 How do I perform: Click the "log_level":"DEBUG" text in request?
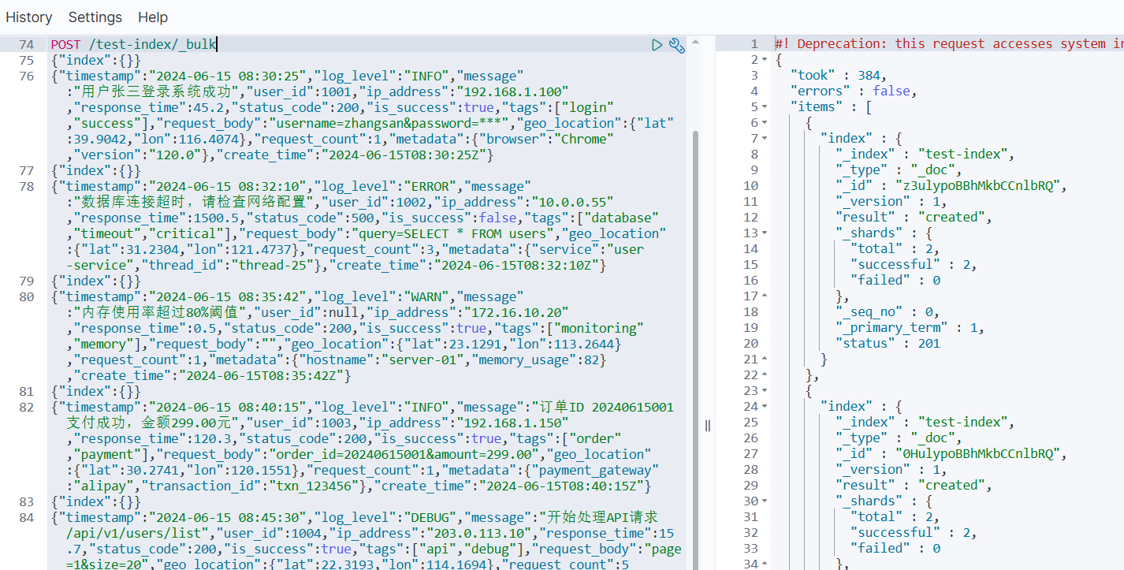(x=386, y=517)
